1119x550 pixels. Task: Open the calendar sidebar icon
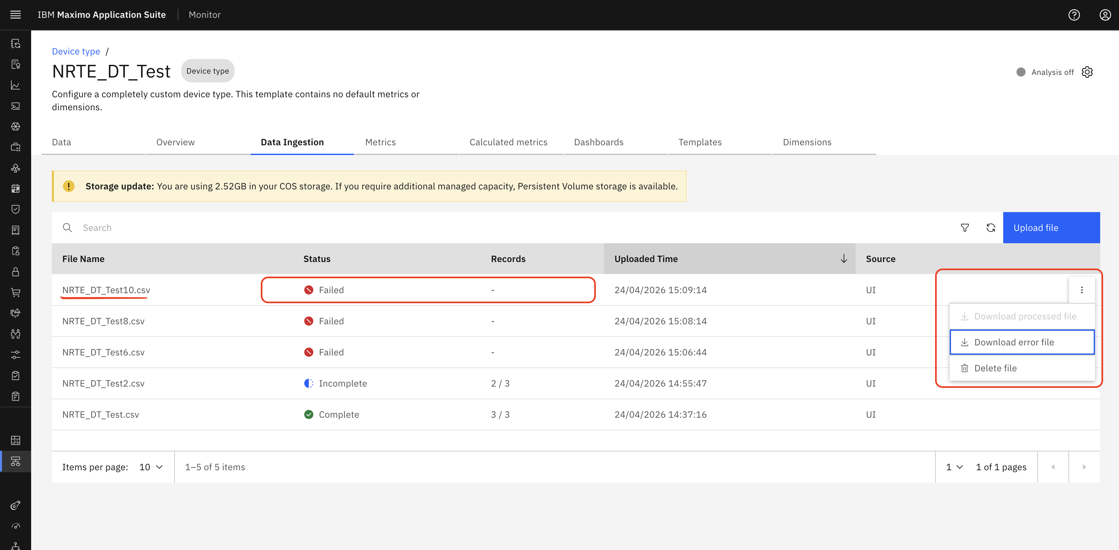click(x=16, y=188)
